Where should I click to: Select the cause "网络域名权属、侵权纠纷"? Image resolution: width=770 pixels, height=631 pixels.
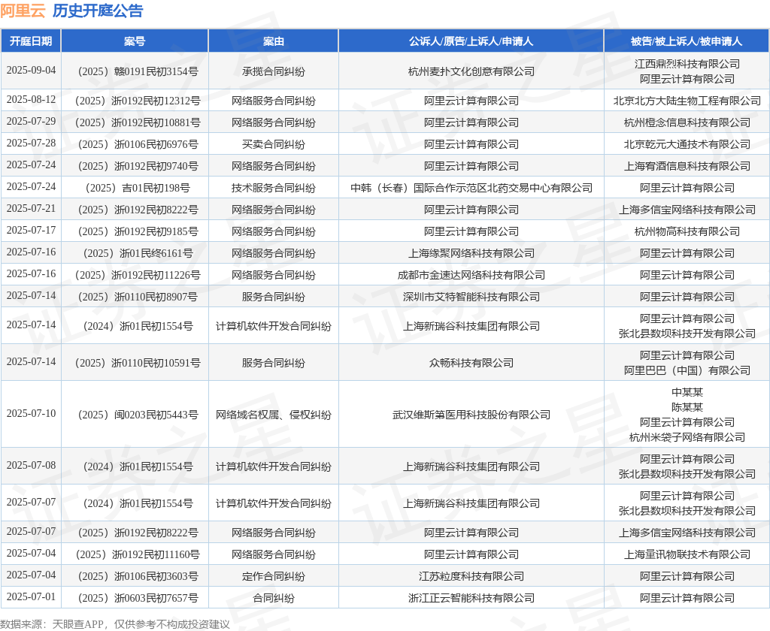(x=274, y=415)
